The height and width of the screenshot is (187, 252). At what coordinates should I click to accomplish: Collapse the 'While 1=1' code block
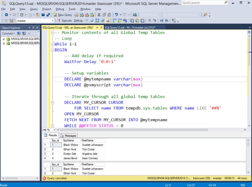52,44
